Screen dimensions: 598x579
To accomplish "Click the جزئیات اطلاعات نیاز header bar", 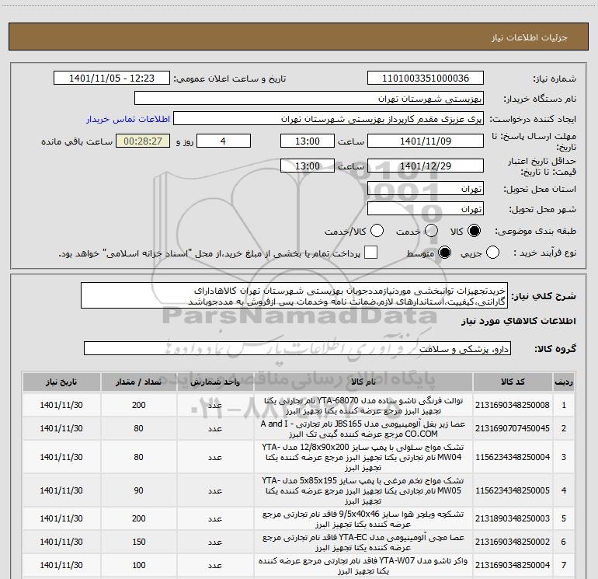I will 299,37.
